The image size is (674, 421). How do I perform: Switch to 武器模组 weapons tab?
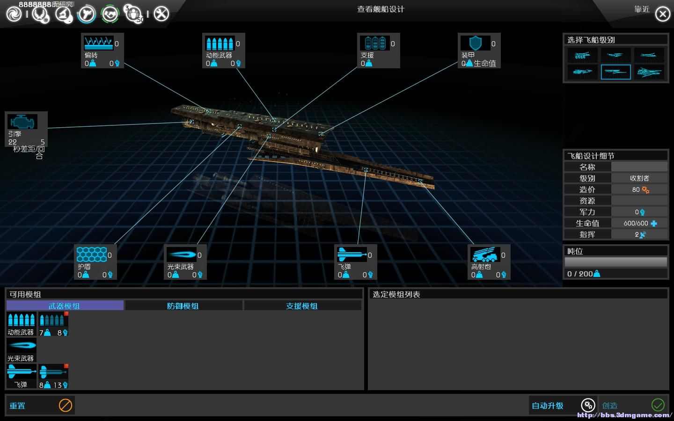click(x=65, y=305)
